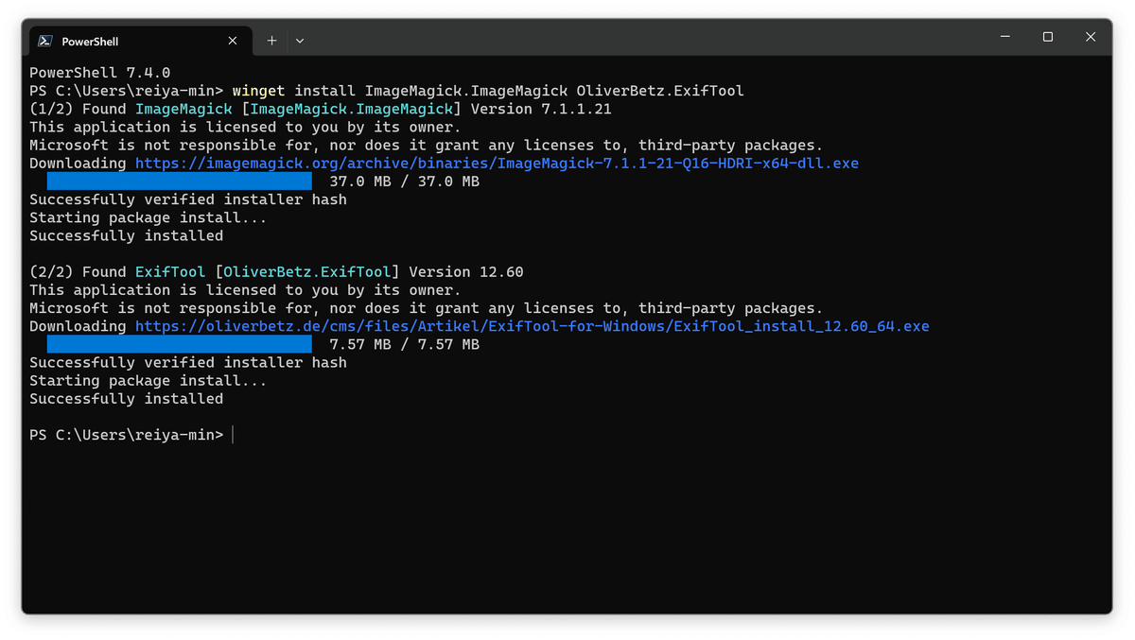Click the '7.57 MB / 7.57 MB' size text

click(x=405, y=344)
